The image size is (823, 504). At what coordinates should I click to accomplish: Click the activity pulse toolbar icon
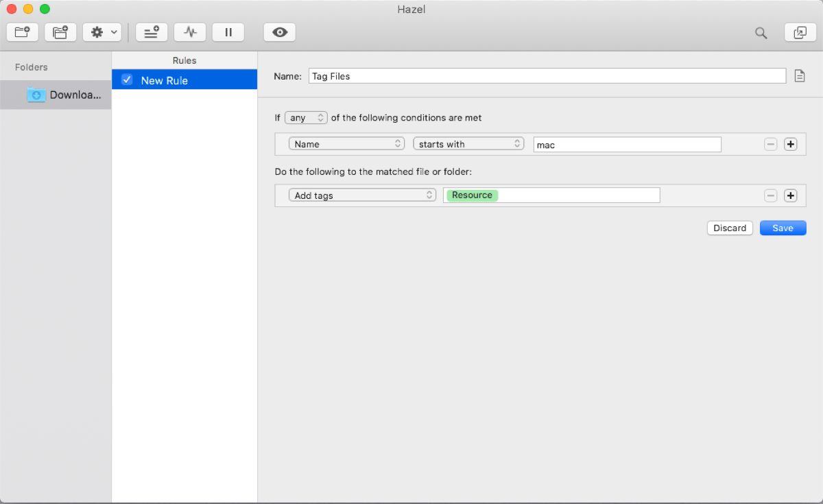(190, 32)
